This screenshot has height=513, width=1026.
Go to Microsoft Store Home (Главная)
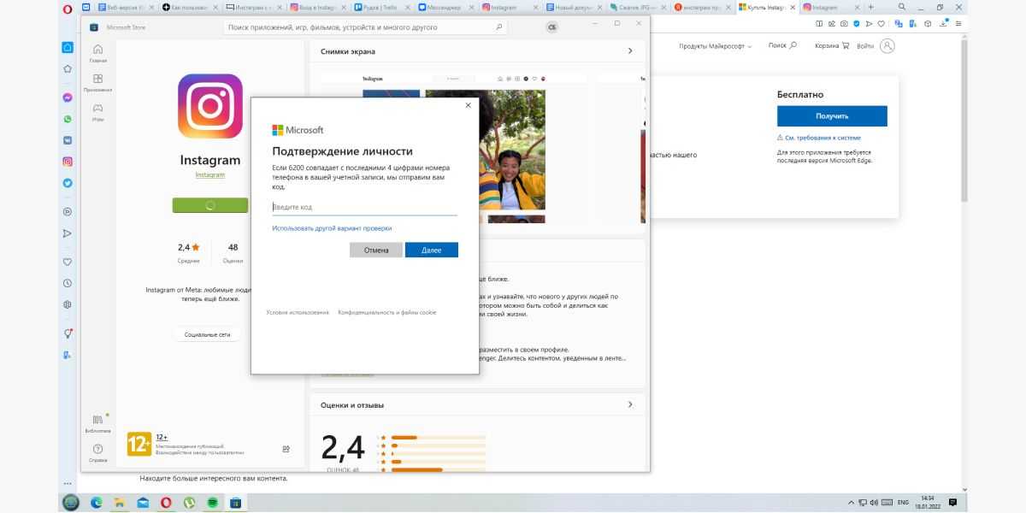tap(97, 53)
